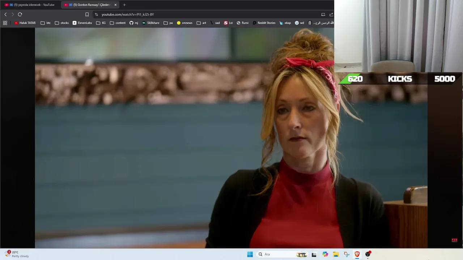The image size is (463, 260).
Task: Open the Skillshare bookmark
Action: click(150, 23)
